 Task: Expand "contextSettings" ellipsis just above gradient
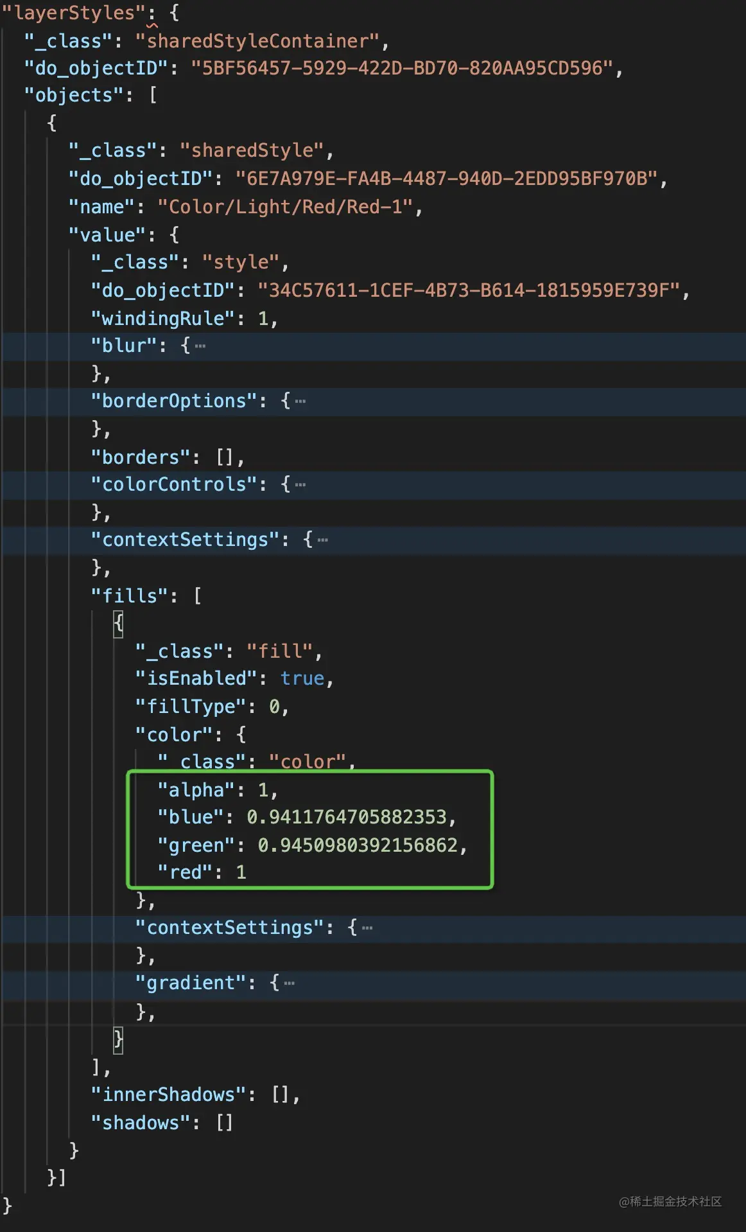(367, 928)
